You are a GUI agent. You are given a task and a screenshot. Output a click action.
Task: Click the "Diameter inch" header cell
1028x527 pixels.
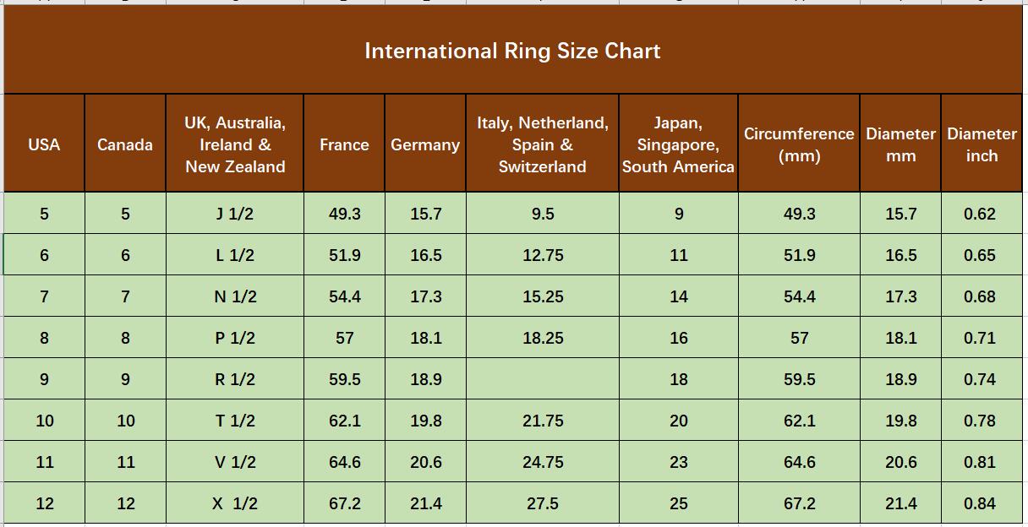pyautogui.click(x=982, y=144)
